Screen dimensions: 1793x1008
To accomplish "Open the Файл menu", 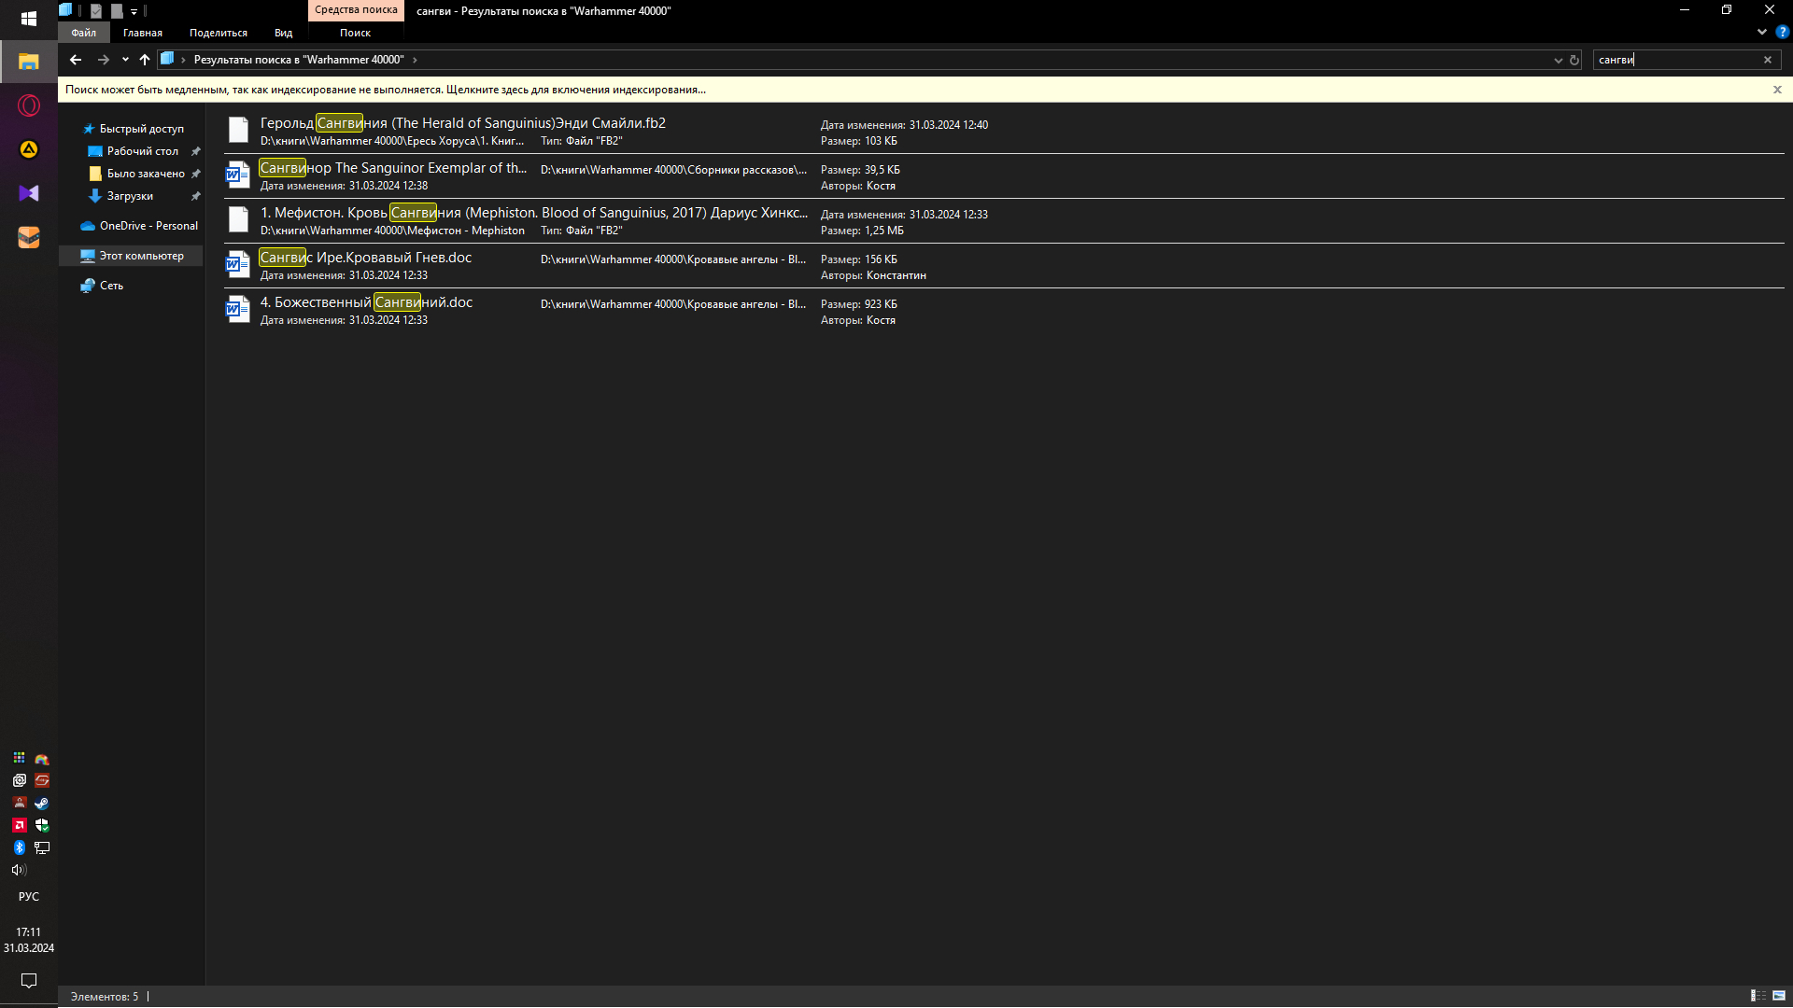I will click(x=83, y=33).
